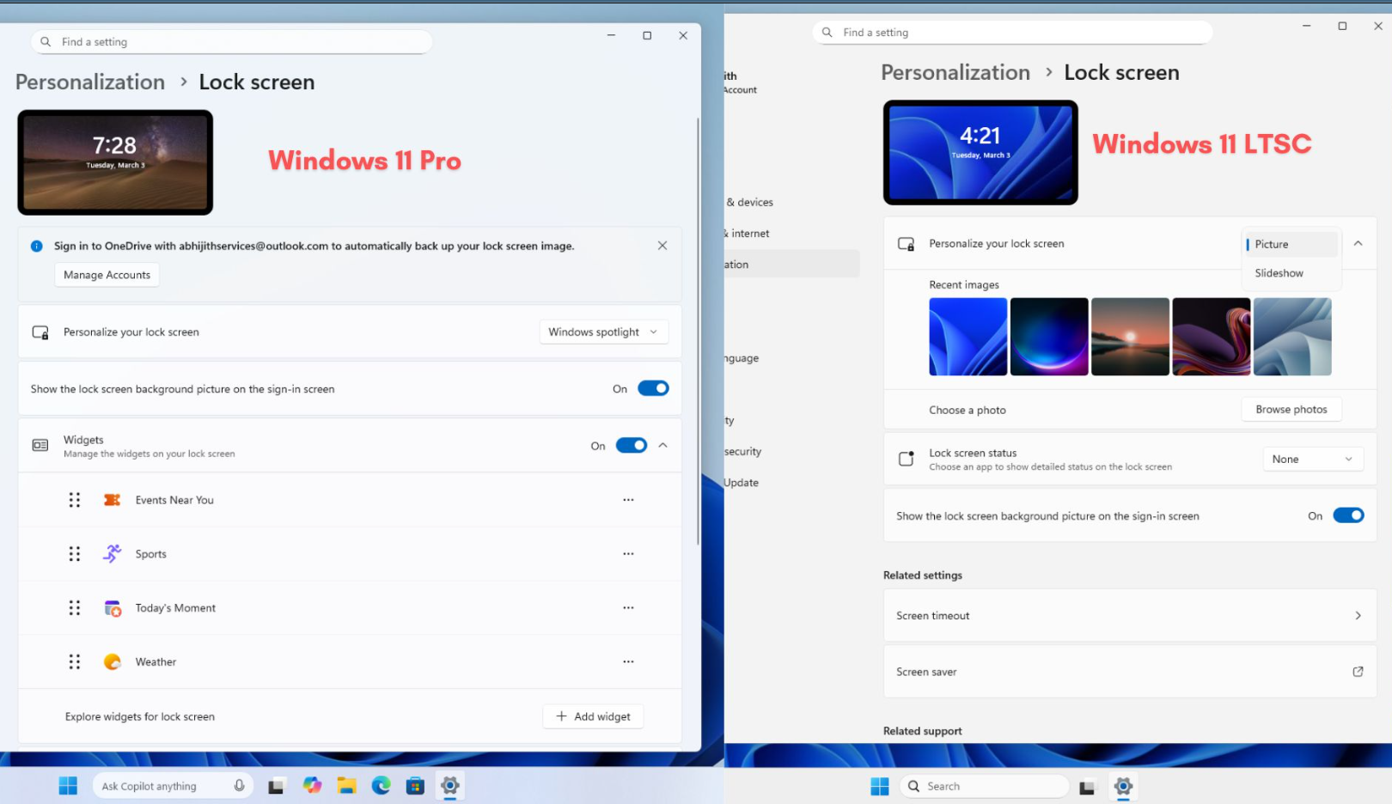This screenshot has height=804, width=1392.
Task: Launch Copilot app from Pro taskbar
Action: click(312, 786)
